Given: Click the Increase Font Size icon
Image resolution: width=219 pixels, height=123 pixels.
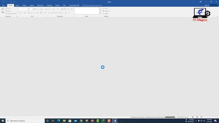Looking at the screenshot, I should 36,9.
